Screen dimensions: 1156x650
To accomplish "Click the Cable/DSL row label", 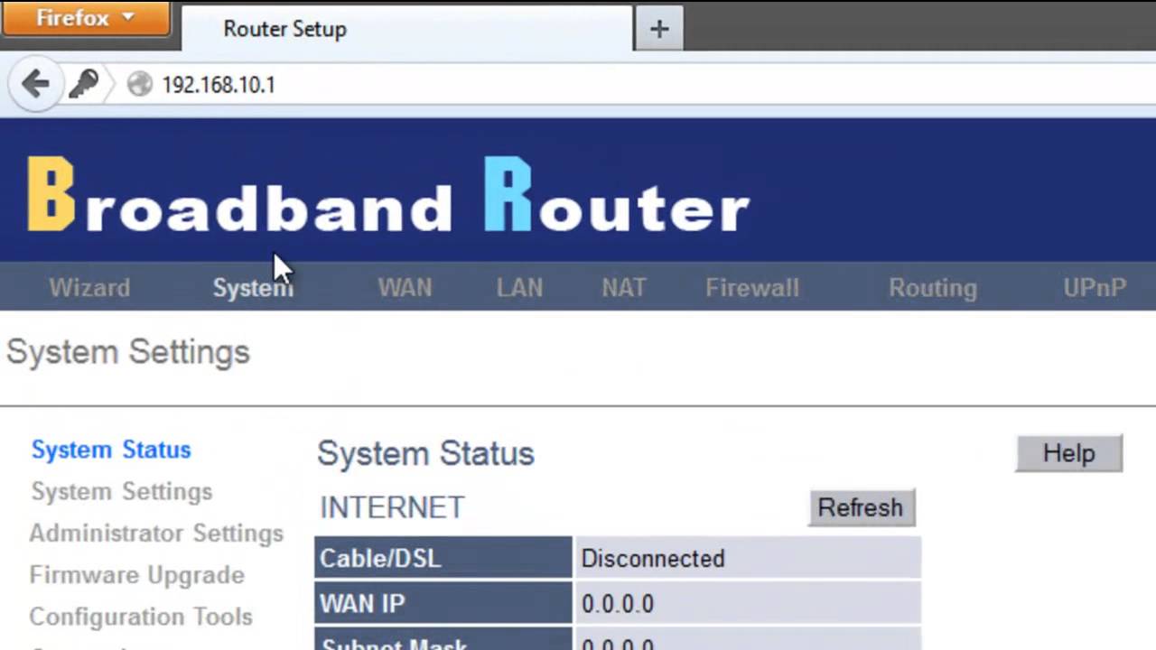I will (x=443, y=558).
